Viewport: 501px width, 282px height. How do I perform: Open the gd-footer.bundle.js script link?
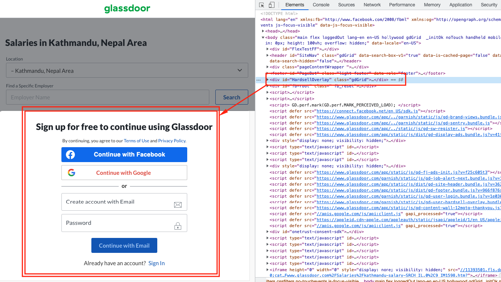tap(409, 190)
